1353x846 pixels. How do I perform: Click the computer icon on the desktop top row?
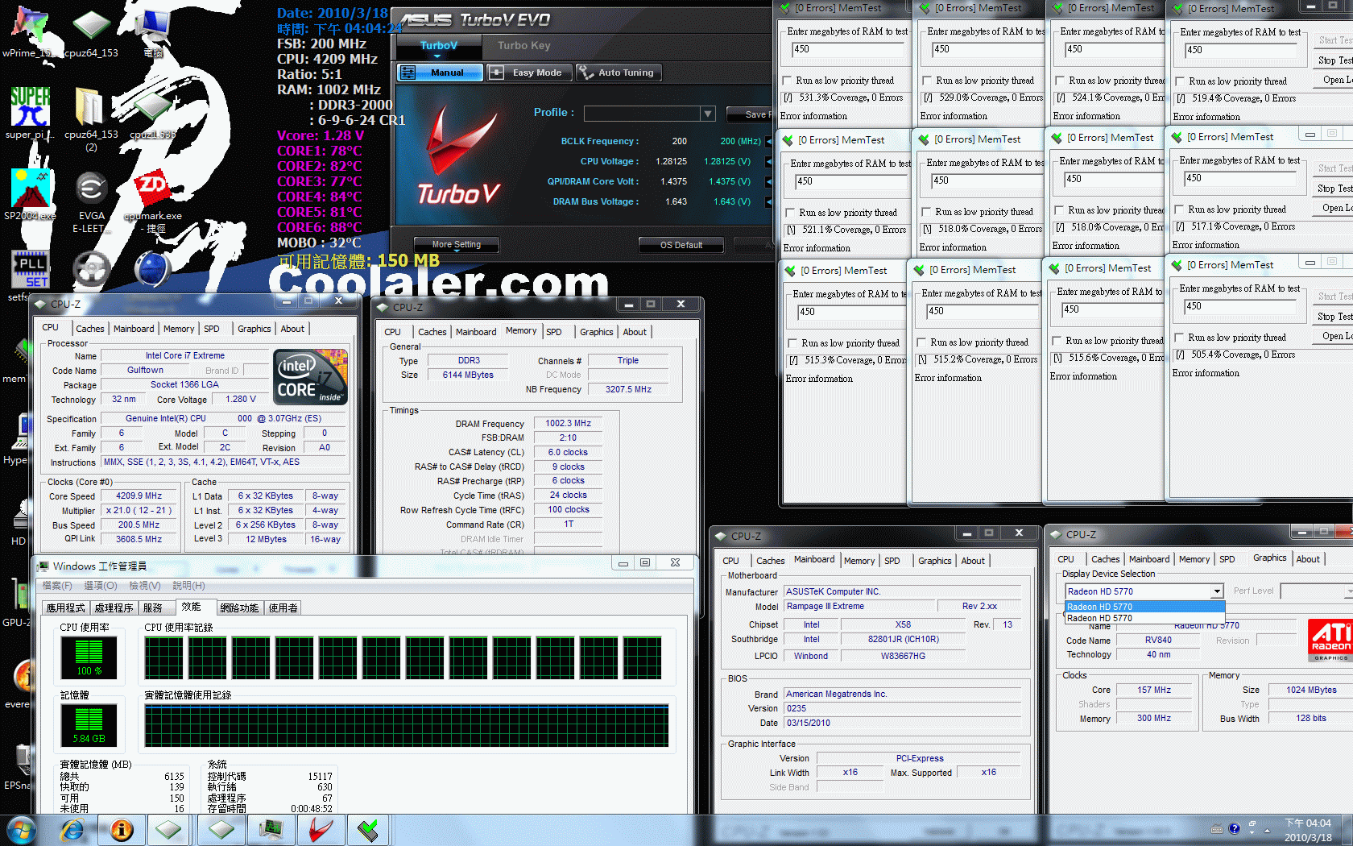152,31
